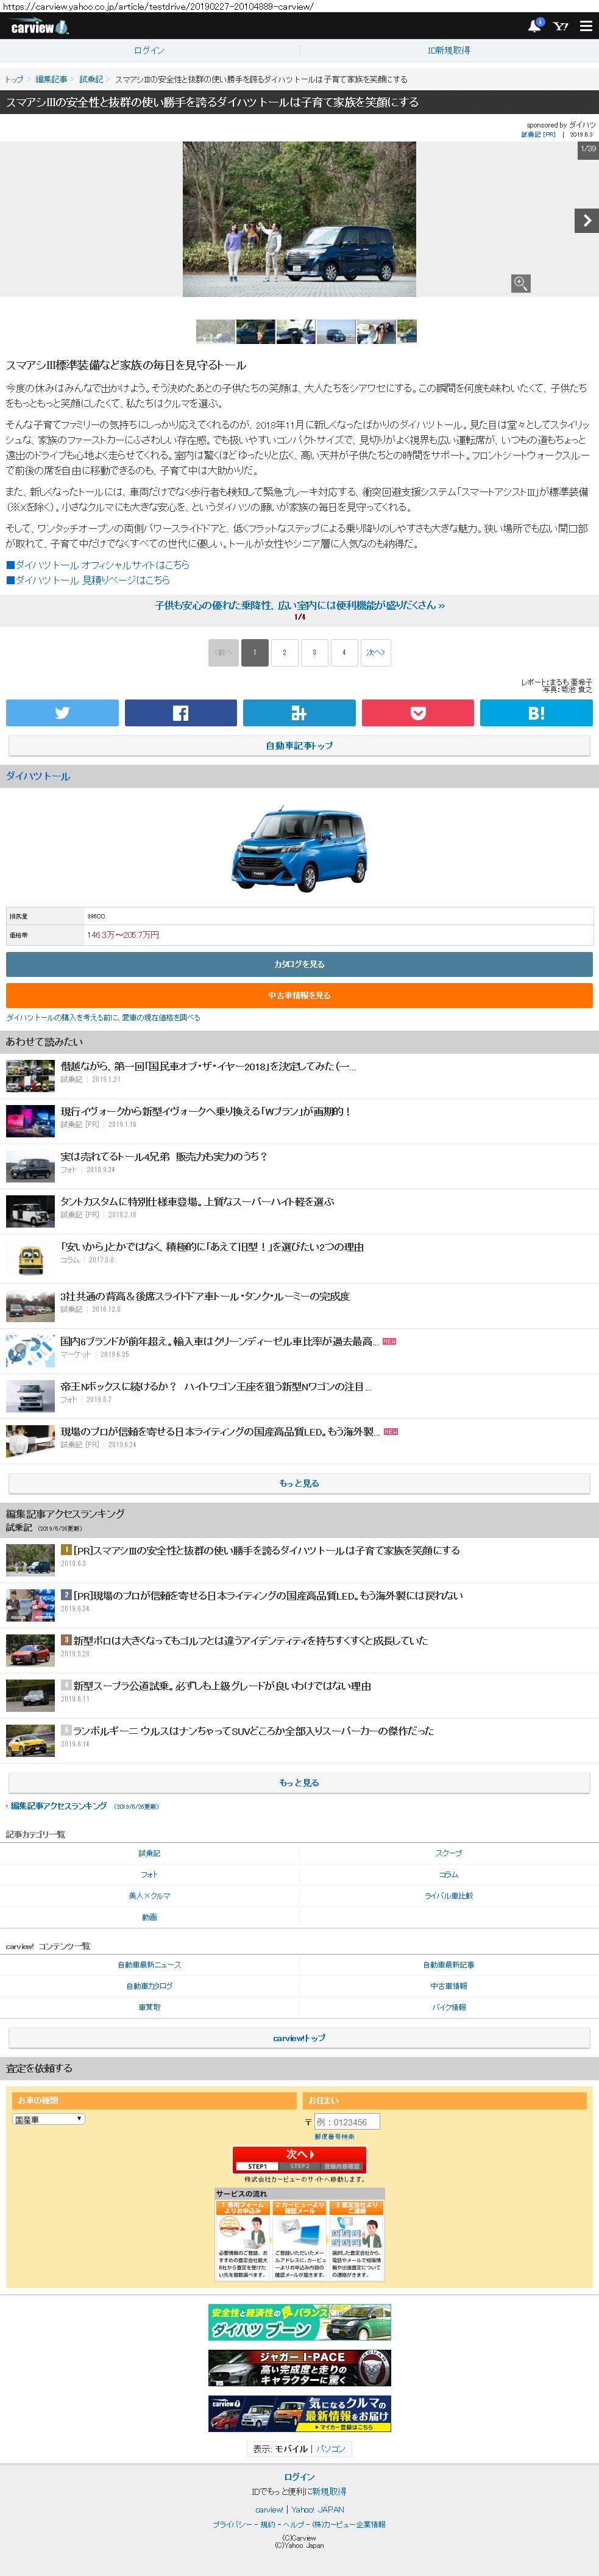Open スクープ category
599x2576 pixels.
(449, 1853)
